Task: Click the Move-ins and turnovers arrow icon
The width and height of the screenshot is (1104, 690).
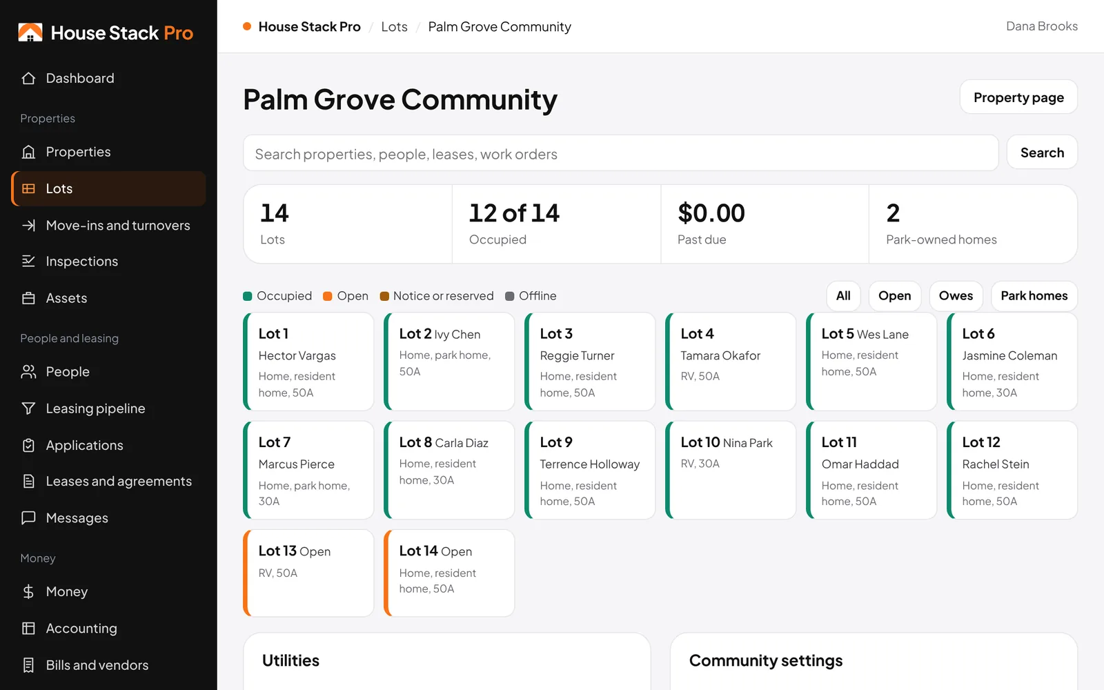Action: click(x=28, y=226)
